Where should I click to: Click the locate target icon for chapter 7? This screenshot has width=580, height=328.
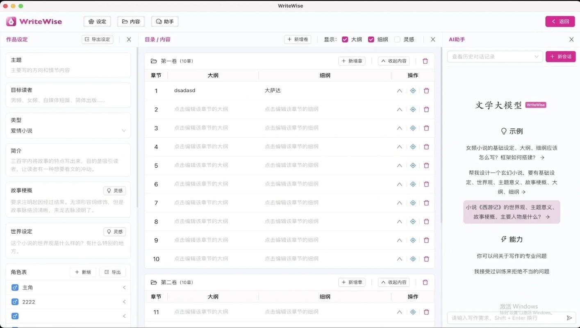click(x=413, y=203)
